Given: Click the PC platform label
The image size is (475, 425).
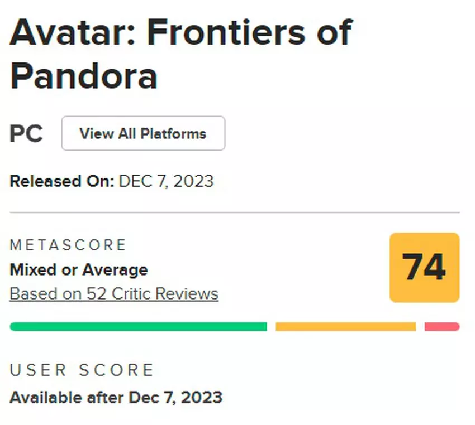Looking at the screenshot, I should click(x=26, y=134).
